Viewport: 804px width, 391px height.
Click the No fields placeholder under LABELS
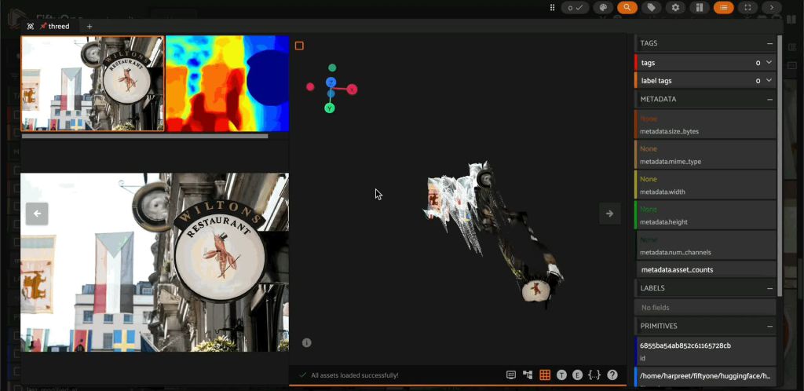[705, 308]
